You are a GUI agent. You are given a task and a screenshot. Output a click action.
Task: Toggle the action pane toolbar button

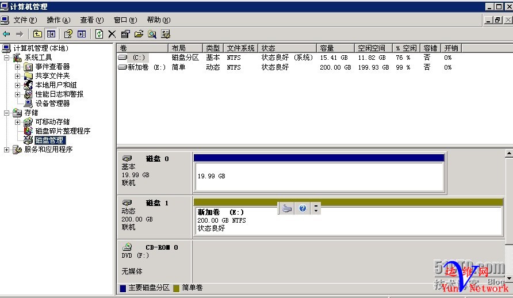coord(82,34)
